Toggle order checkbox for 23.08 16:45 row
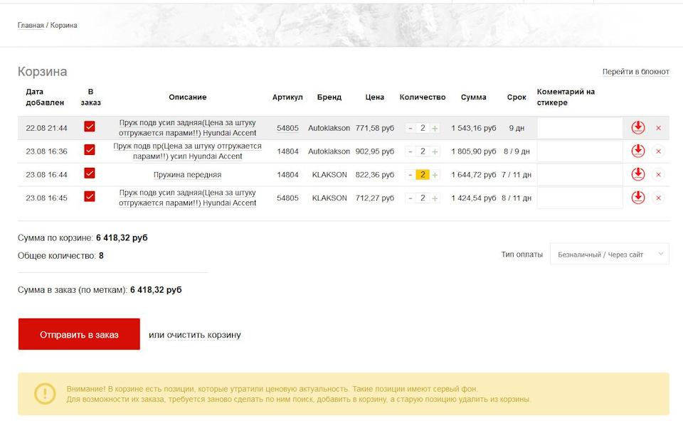683x423 pixels. coord(90,196)
